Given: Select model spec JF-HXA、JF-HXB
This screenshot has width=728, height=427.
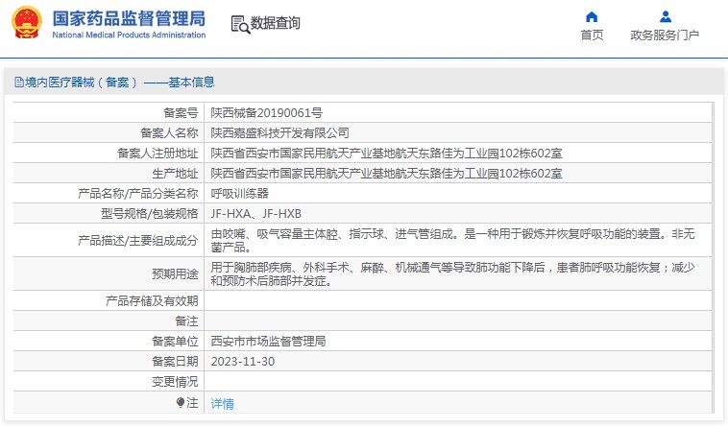Looking at the screenshot, I should coord(256,214).
